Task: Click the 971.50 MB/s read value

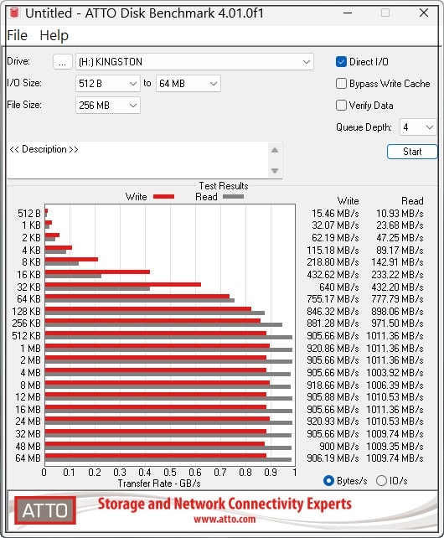Action: 397,323
